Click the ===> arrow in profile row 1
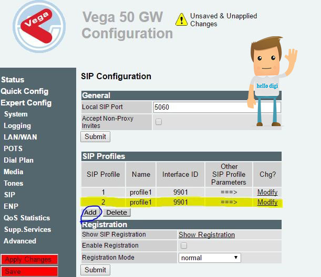The width and height of the screenshot is (321, 277). tap(229, 192)
